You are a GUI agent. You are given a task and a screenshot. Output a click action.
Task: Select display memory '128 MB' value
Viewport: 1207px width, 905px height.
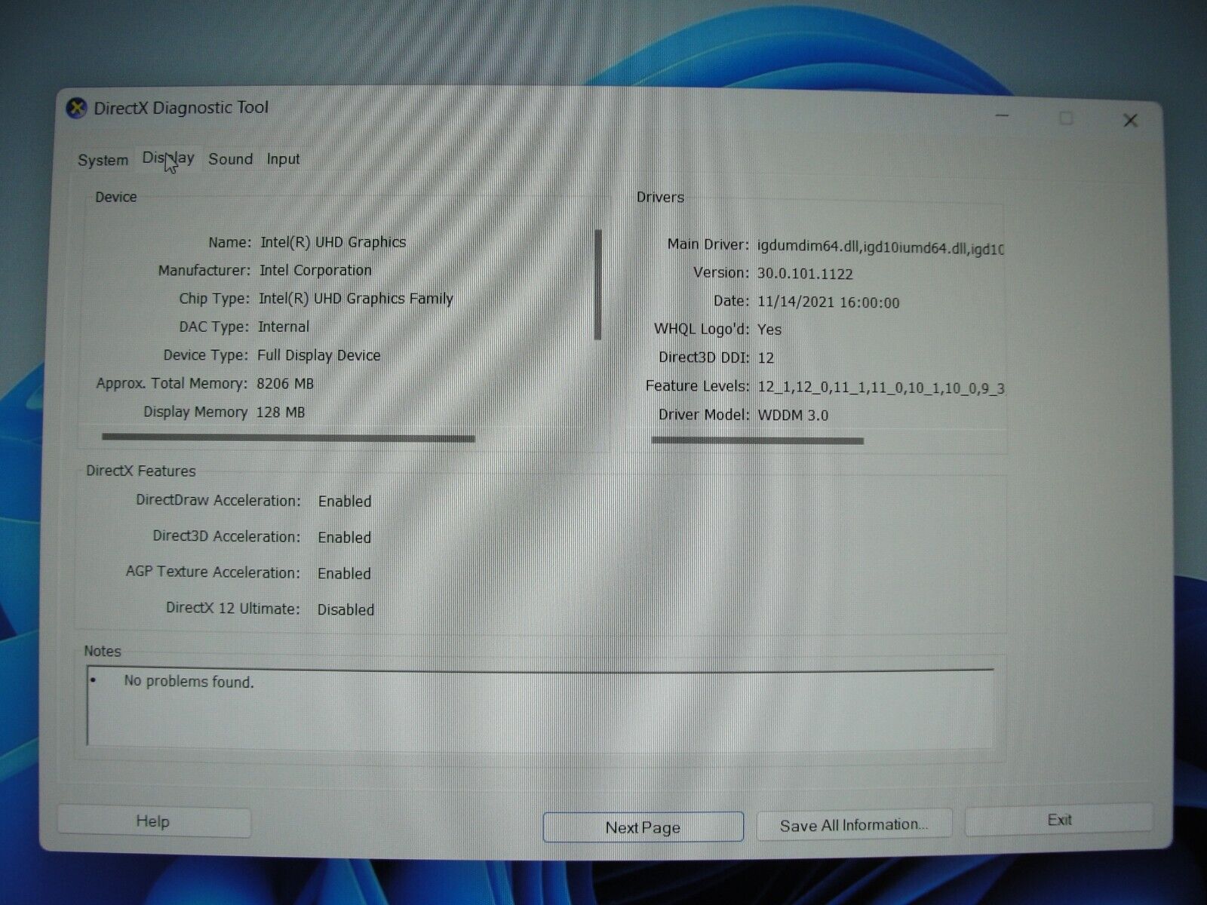[281, 413]
